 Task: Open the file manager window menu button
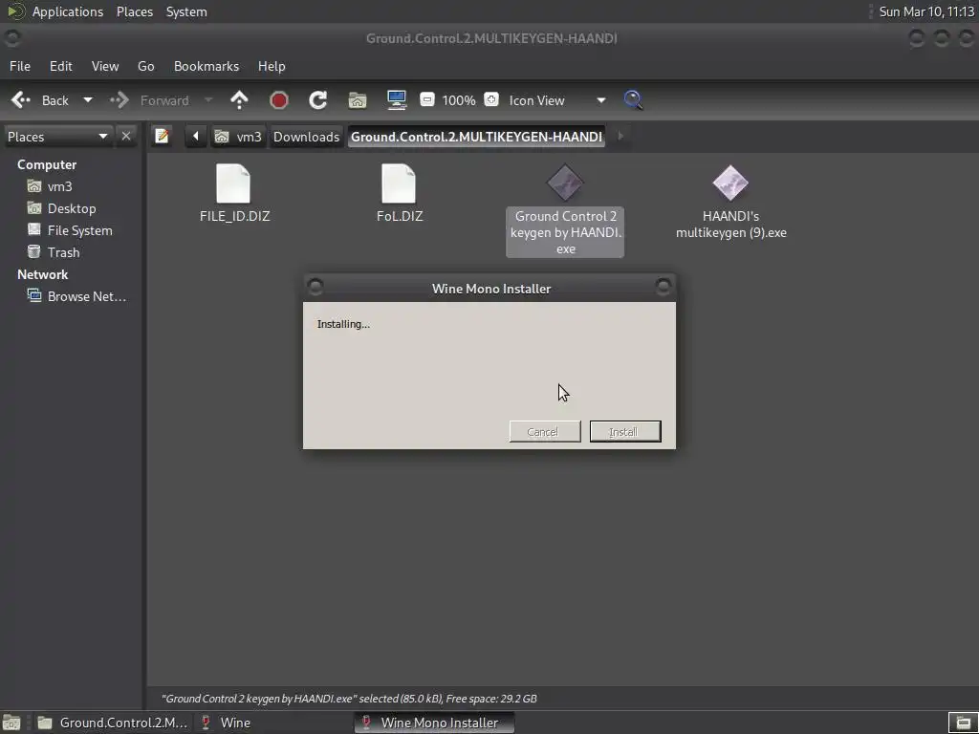[x=11, y=38]
